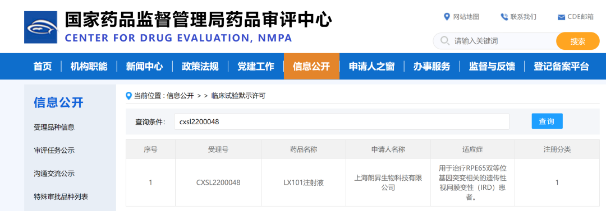
Task: Click the phone contact icon
Action: pyautogui.click(x=504, y=17)
